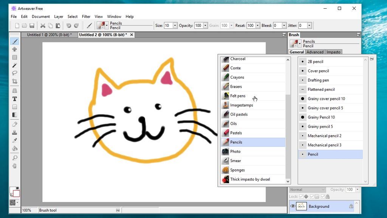Toggle the first Lock checkbox

click(x=301, y=196)
